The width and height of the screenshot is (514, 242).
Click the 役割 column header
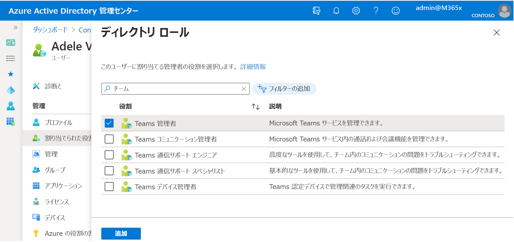125,106
